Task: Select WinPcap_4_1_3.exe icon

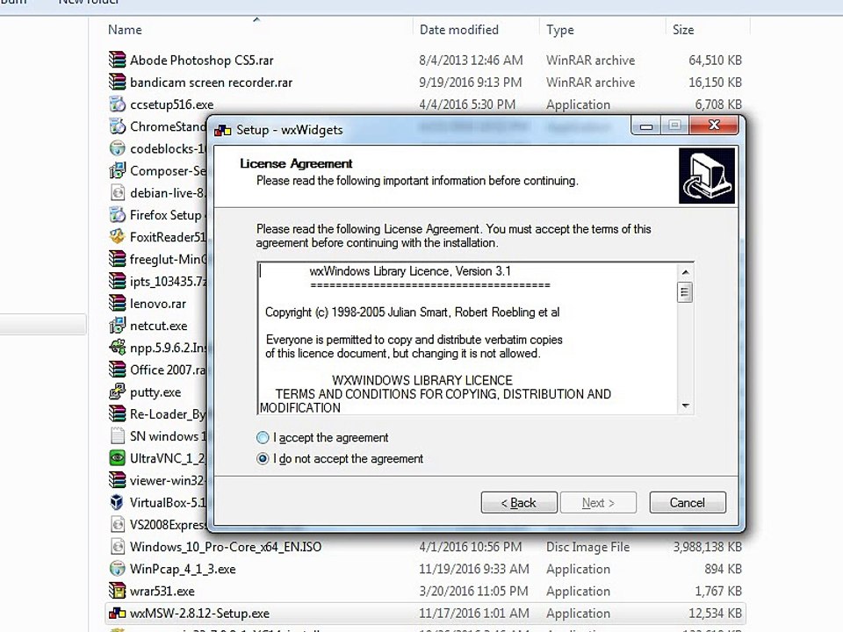Action: 117,569
